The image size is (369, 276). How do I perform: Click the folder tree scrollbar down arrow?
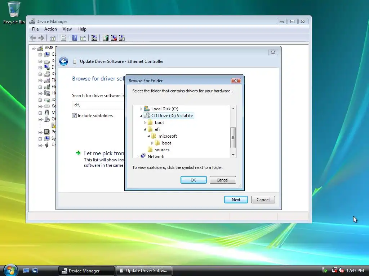[x=233, y=155]
